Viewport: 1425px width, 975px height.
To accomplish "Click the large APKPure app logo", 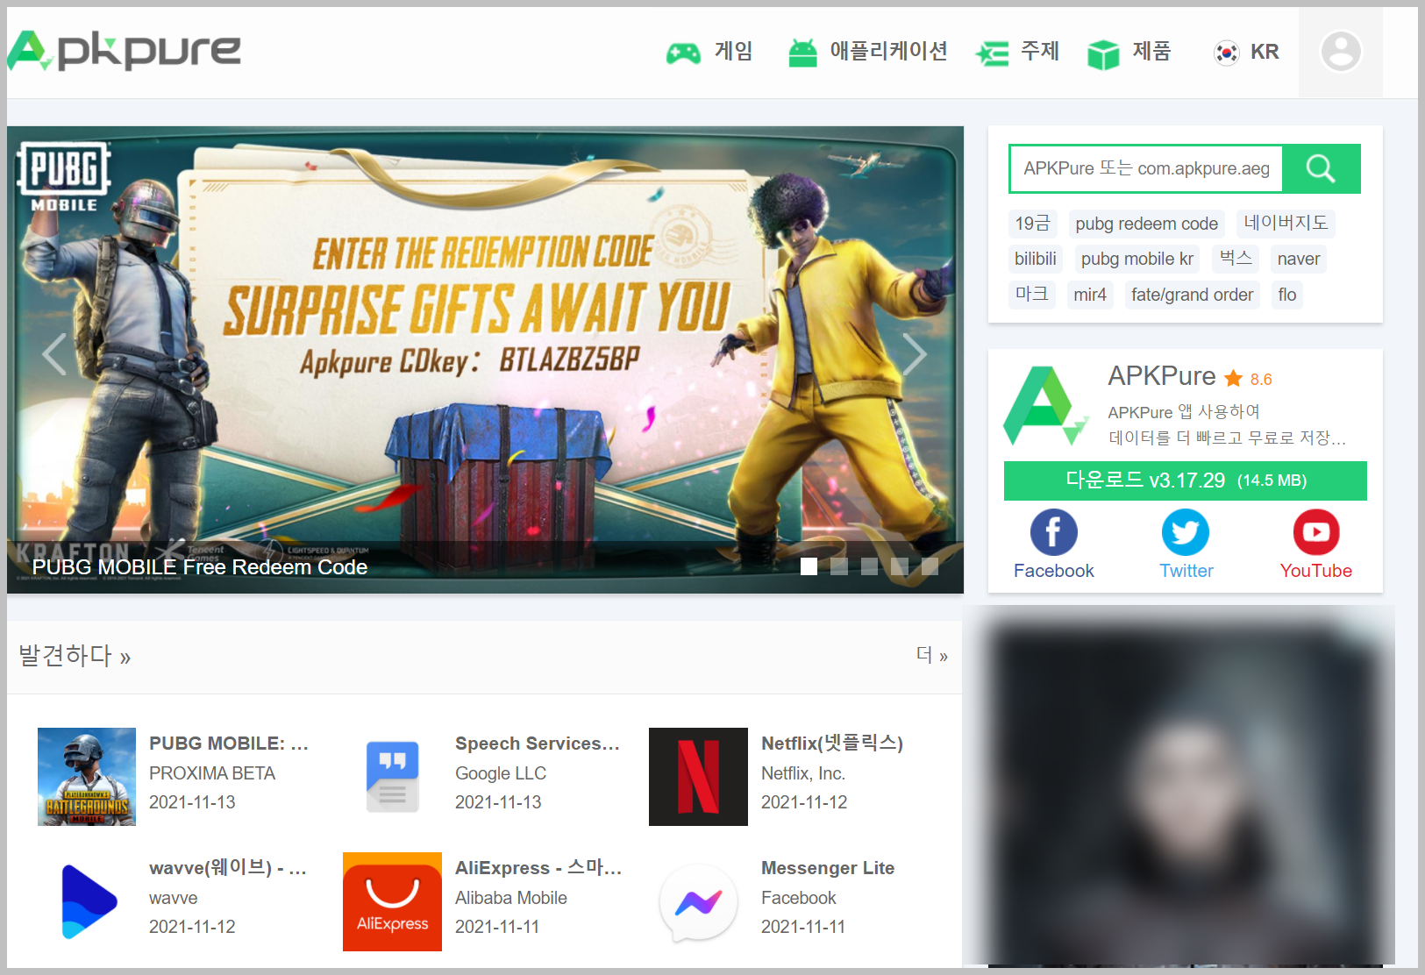I will pos(1045,406).
